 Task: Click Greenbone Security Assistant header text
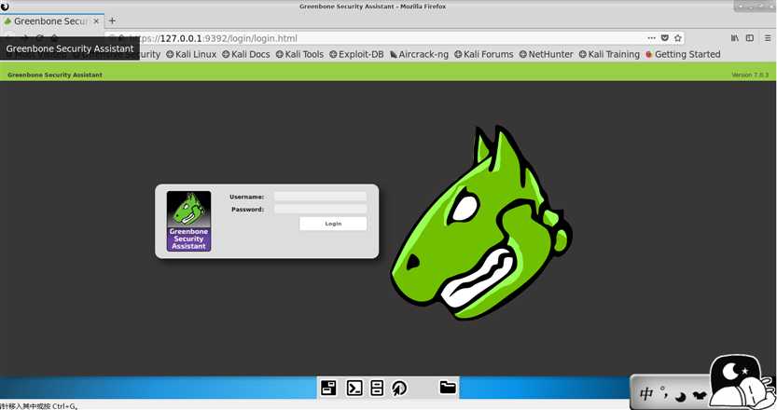tap(55, 75)
